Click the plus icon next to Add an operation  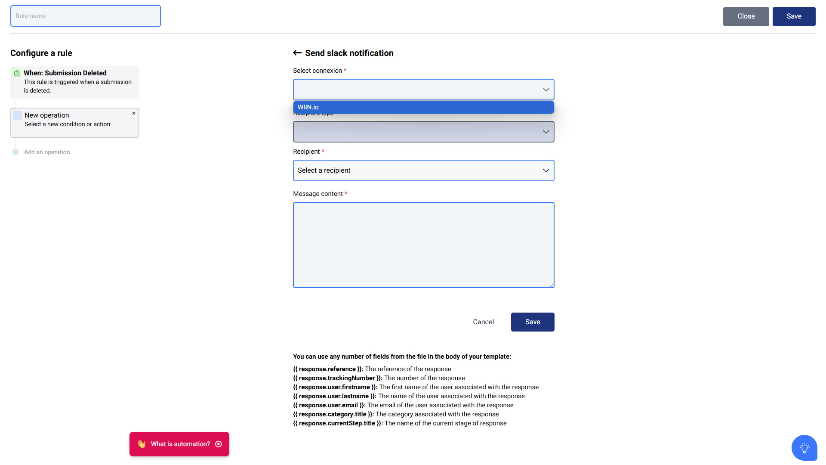[x=15, y=152]
